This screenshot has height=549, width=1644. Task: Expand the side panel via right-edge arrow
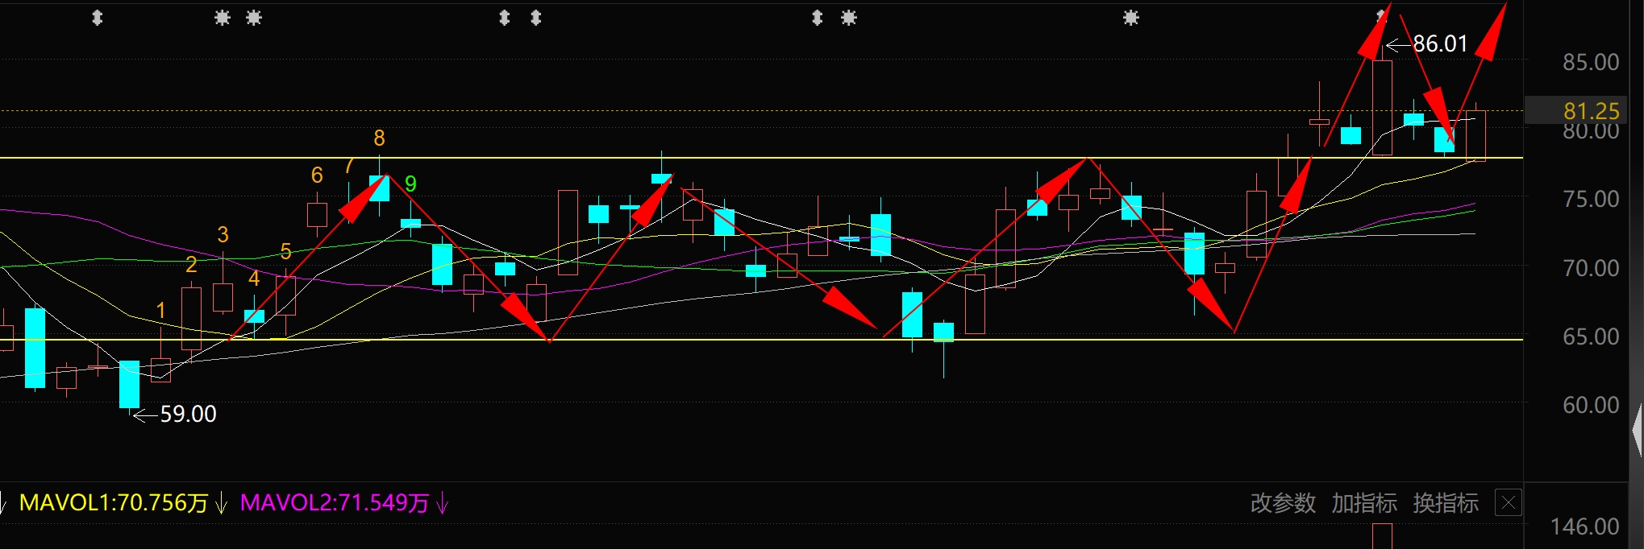tap(1637, 431)
